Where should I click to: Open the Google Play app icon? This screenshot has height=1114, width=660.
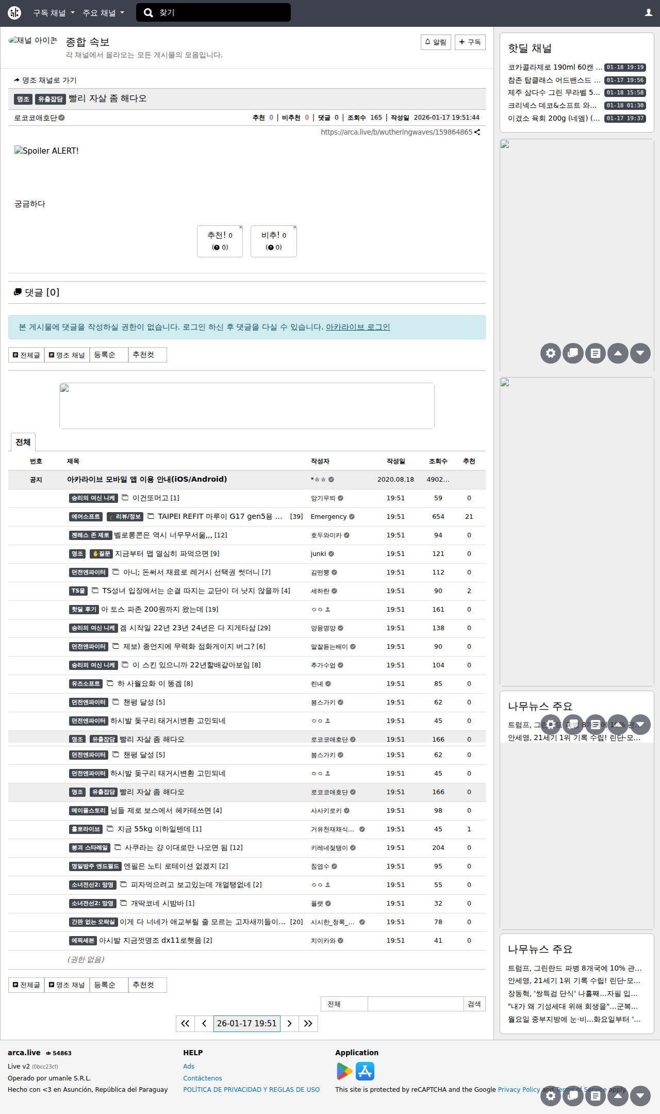pos(344,1071)
